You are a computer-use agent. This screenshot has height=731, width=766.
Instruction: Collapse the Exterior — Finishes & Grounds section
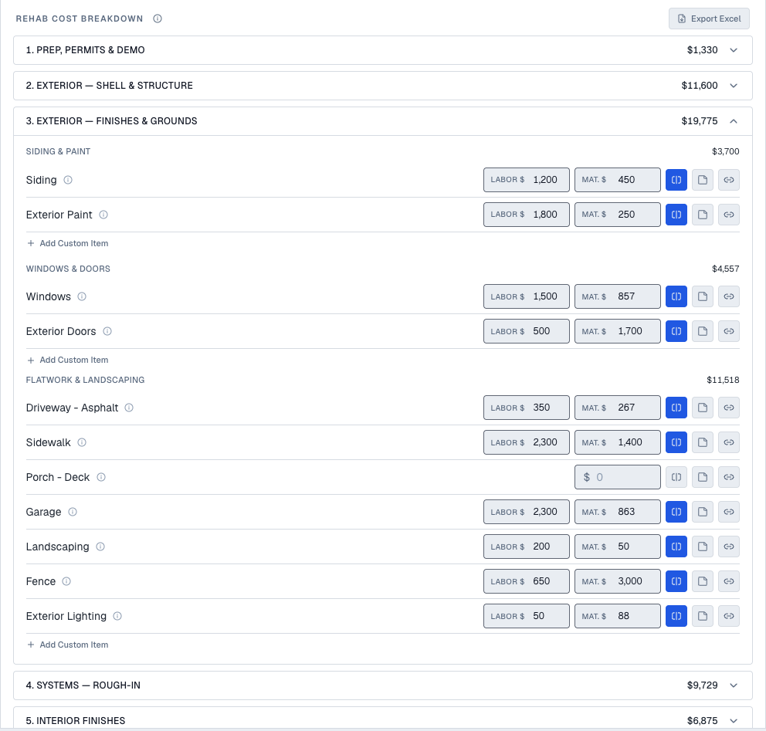click(x=383, y=121)
